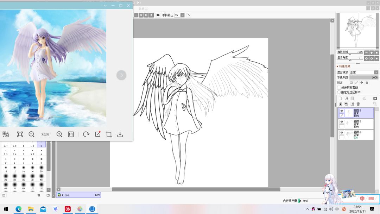Click the 显示角度 rotation slider
The width and height of the screenshot is (380, 214).
pos(350,59)
